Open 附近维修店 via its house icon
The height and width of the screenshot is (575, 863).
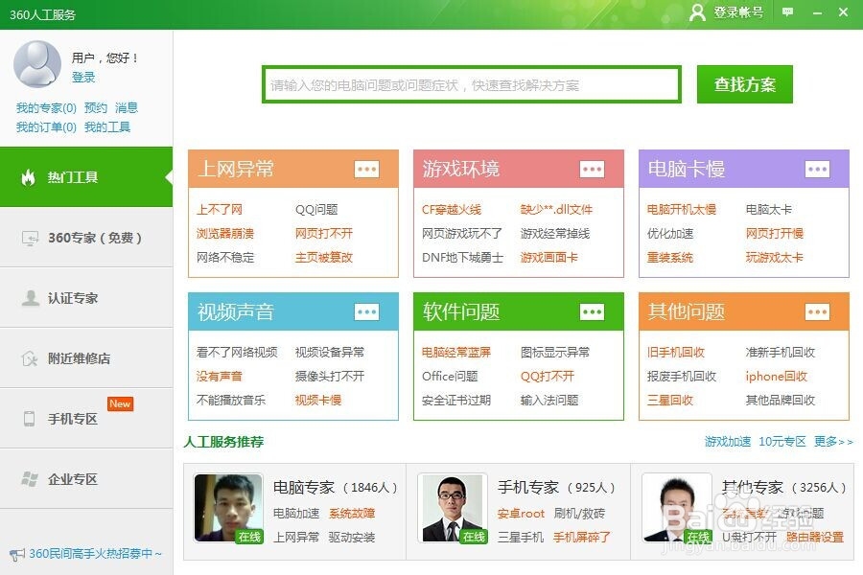tap(28, 357)
